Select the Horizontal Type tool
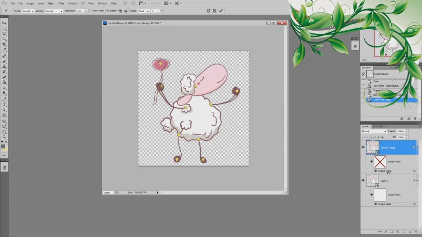The height and width of the screenshot is (237, 422). (x=4, y=104)
